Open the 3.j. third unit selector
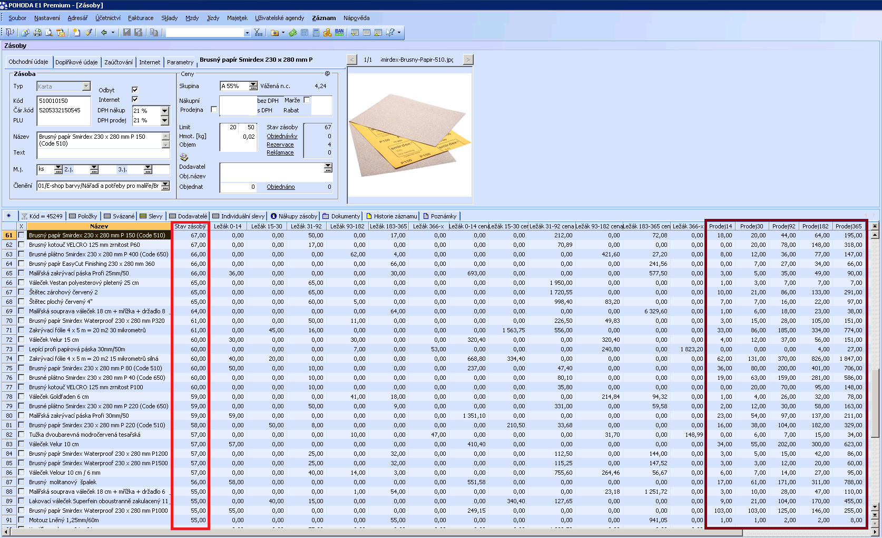This screenshot has height=538, width=882. tap(148, 169)
